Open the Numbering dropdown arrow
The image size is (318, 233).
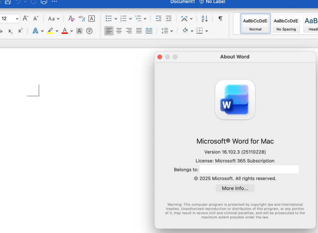point(130,19)
